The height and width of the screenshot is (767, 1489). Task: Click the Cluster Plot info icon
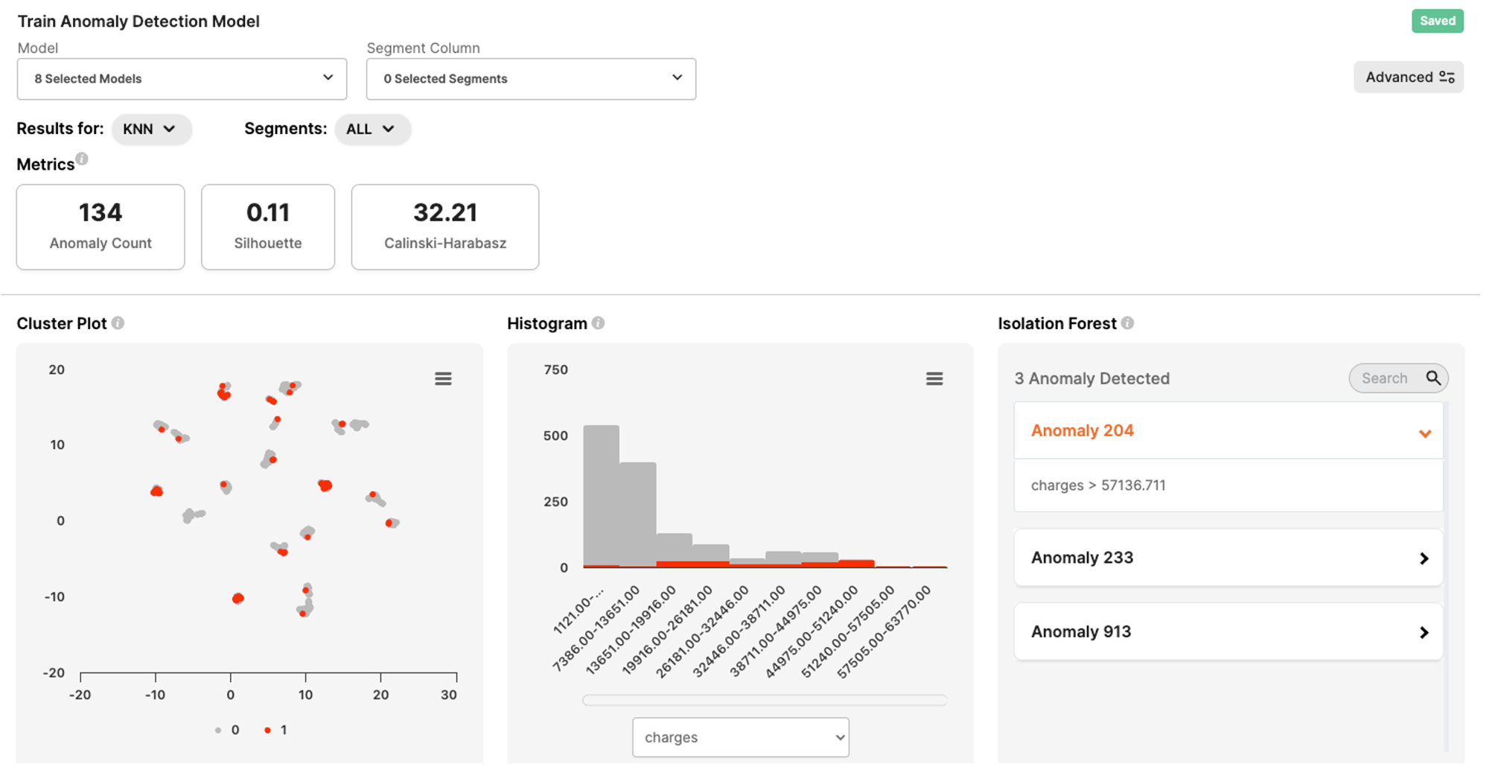[x=118, y=323]
